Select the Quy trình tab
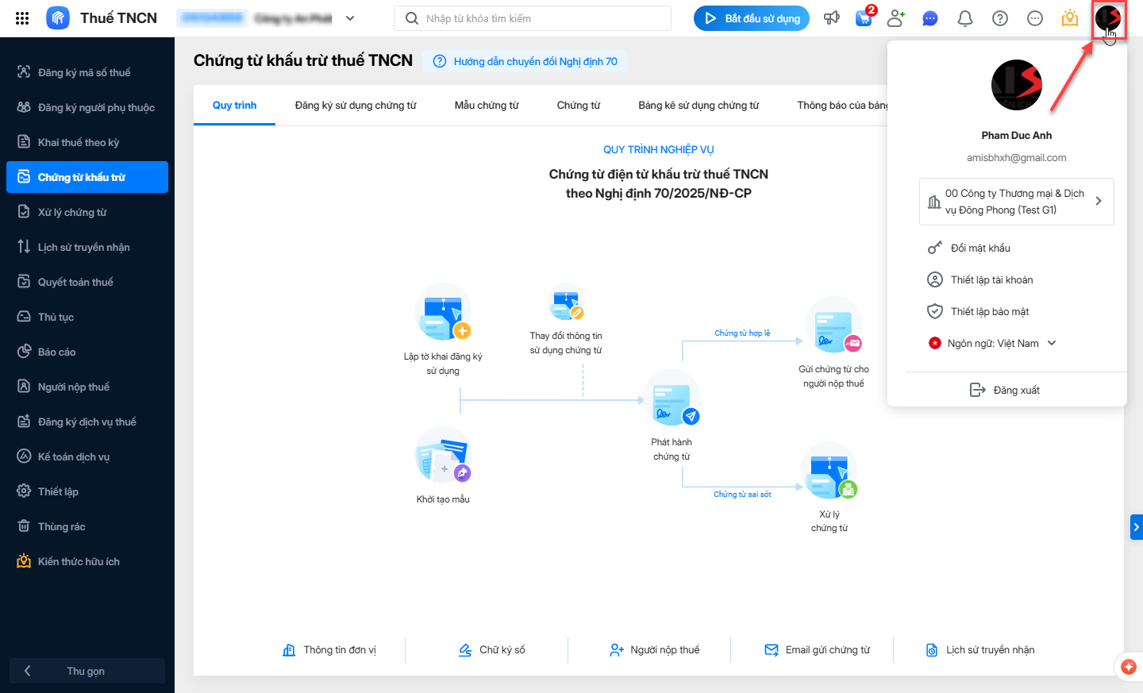This screenshot has height=693, width=1143. point(234,106)
